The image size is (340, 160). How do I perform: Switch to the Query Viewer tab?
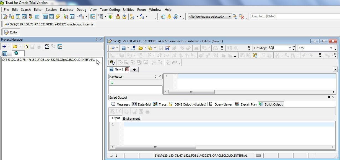click(x=220, y=104)
